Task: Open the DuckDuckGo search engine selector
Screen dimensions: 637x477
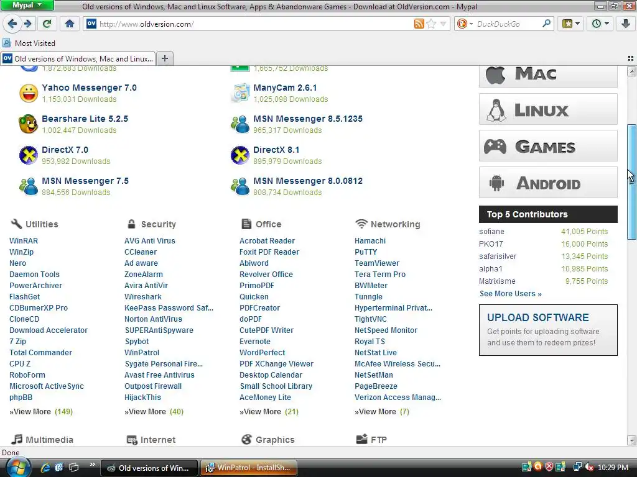Action: click(465, 24)
